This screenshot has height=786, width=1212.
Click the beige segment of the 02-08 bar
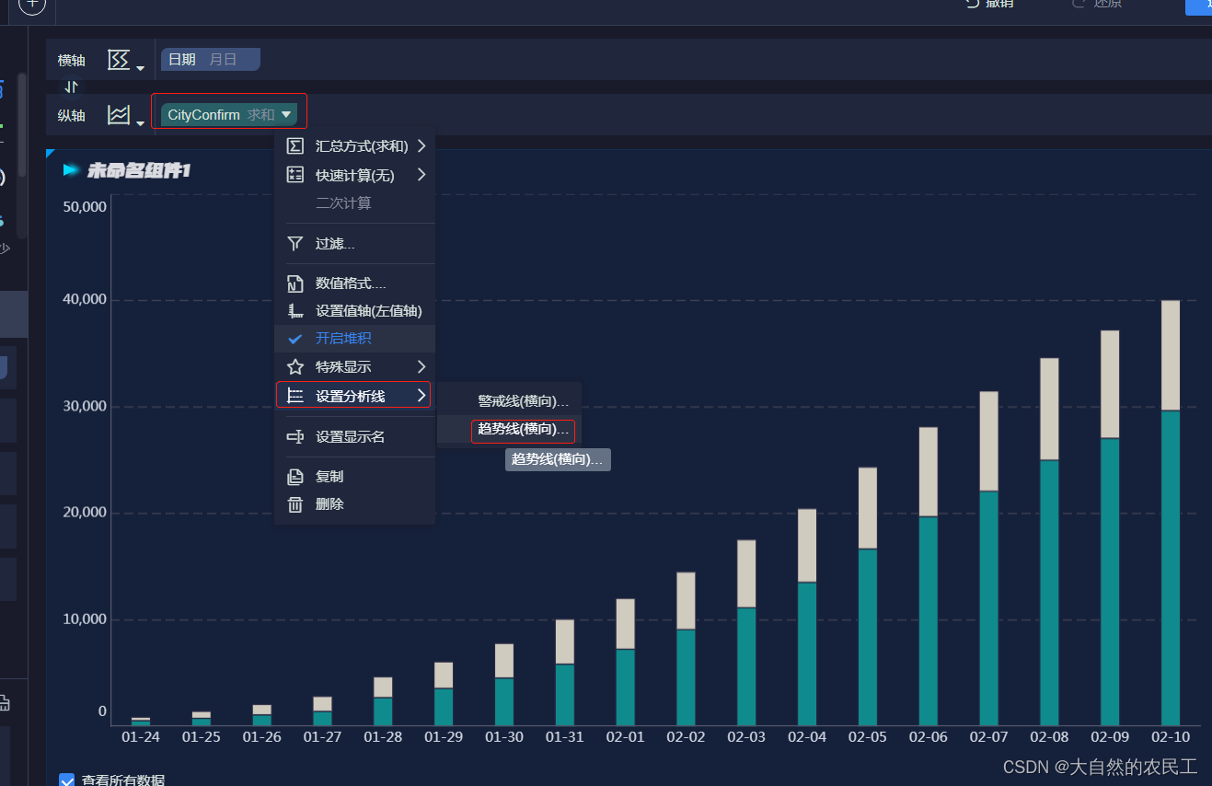pos(1049,410)
